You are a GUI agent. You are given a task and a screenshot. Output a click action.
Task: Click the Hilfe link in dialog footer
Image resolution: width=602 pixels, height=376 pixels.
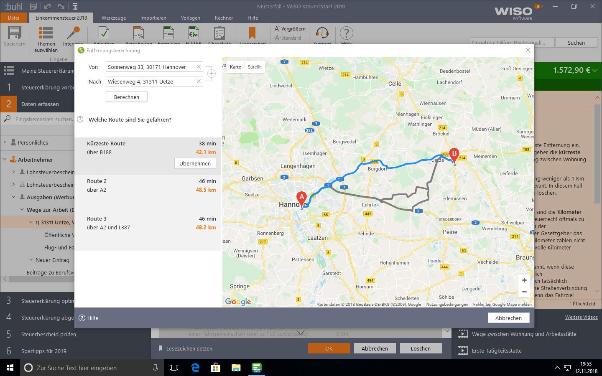[89, 318]
